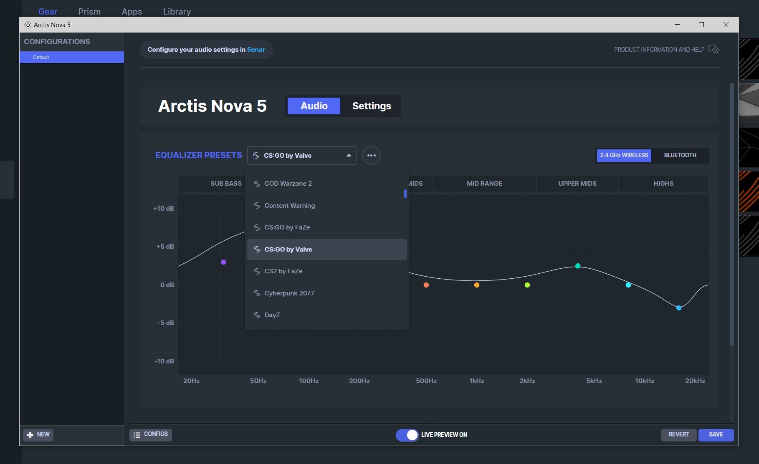Select the orange-red 500Hz EQ point

pos(426,285)
